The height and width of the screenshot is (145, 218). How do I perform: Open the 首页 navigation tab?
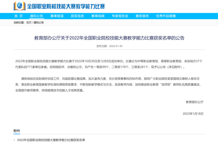click(19, 16)
